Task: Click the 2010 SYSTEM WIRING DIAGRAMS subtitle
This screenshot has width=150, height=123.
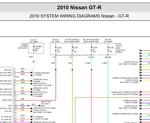Action: (x=79, y=16)
